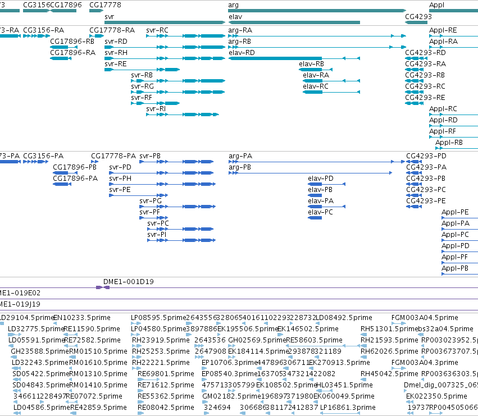
Task: Select protein arg-PA
Action: (x=316, y=162)
